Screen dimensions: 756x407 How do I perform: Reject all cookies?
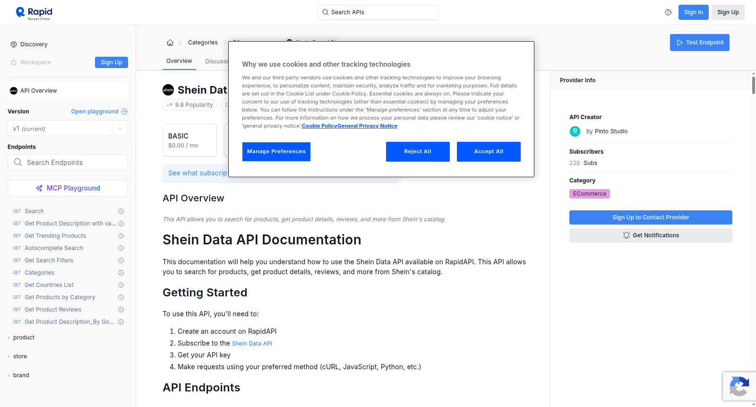tap(418, 152)
